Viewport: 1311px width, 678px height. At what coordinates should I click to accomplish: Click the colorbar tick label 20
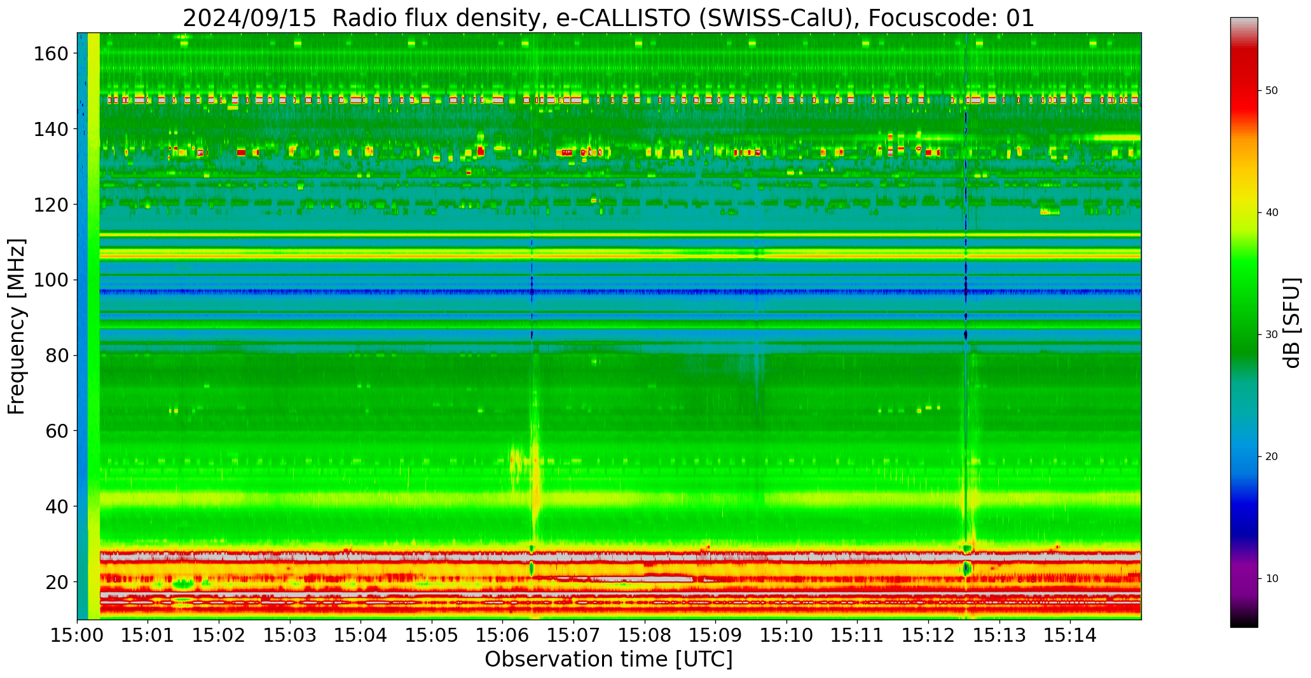point(1272,457)
